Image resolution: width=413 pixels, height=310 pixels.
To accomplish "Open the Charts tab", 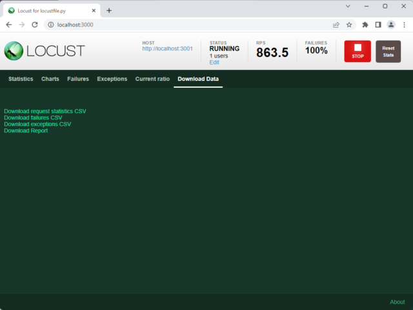I will [x=50, y=79].
